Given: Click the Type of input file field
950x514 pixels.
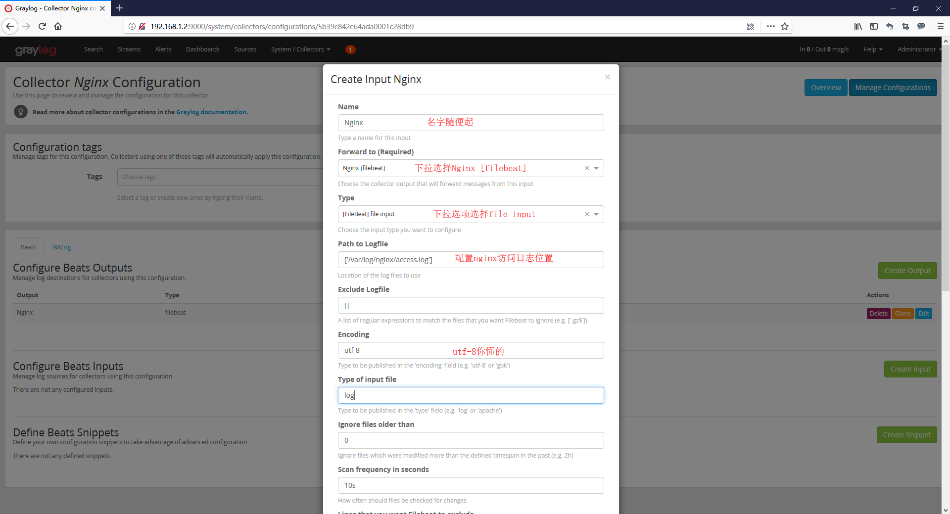Looking at the screenshot, I should [471, 395].
